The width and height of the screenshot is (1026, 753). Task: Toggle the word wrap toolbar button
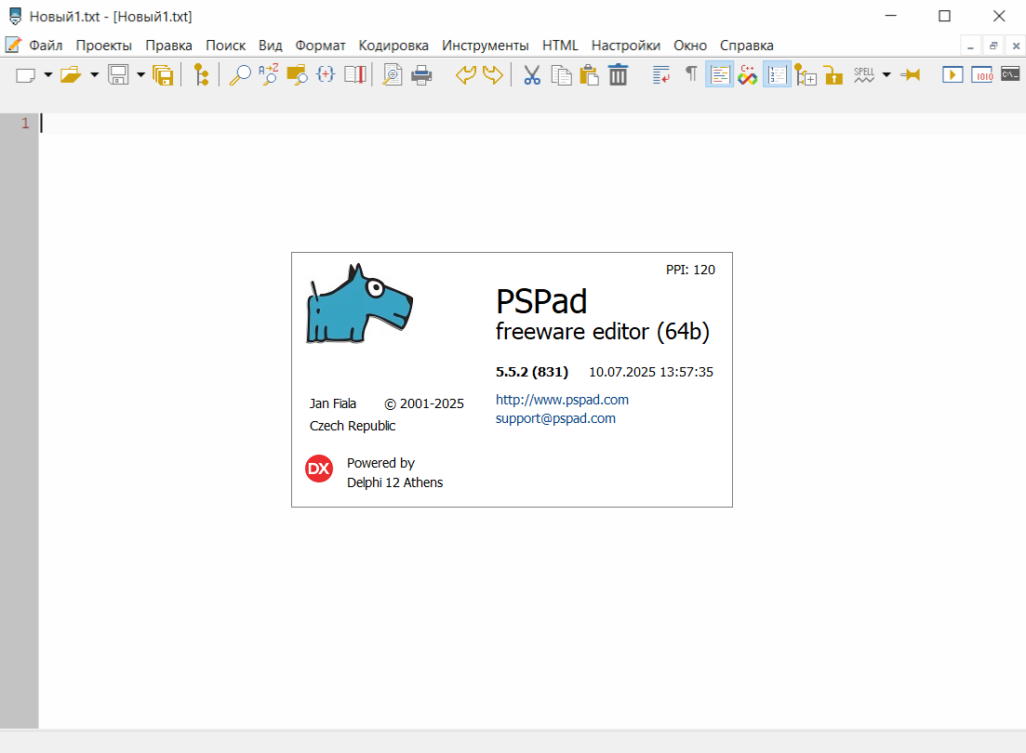point(661,75)
